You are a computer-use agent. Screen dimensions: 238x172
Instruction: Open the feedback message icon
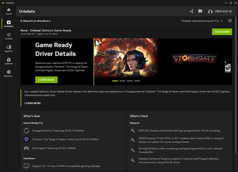[200, 11]
